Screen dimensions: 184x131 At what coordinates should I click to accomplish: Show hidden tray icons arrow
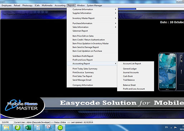click(x=171, y=128)
